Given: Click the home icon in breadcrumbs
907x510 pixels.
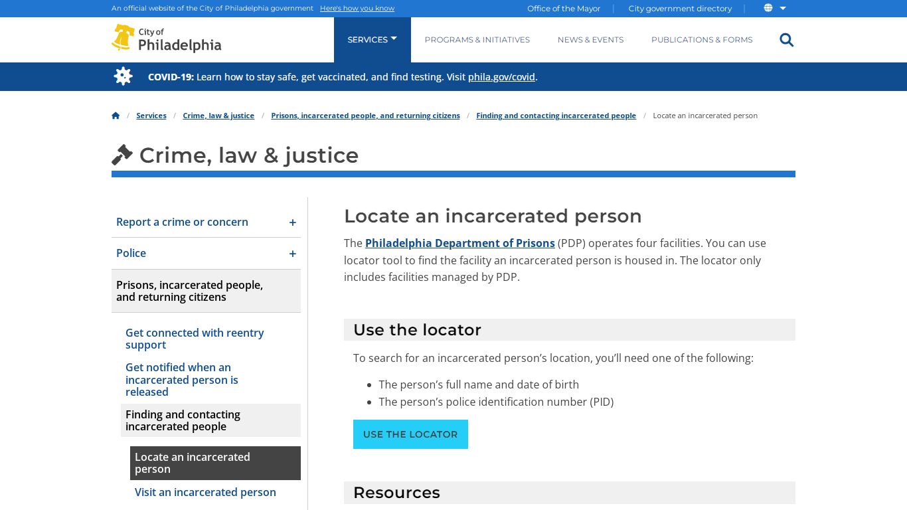Looking at the screenshot, I should tap(116, 116).
